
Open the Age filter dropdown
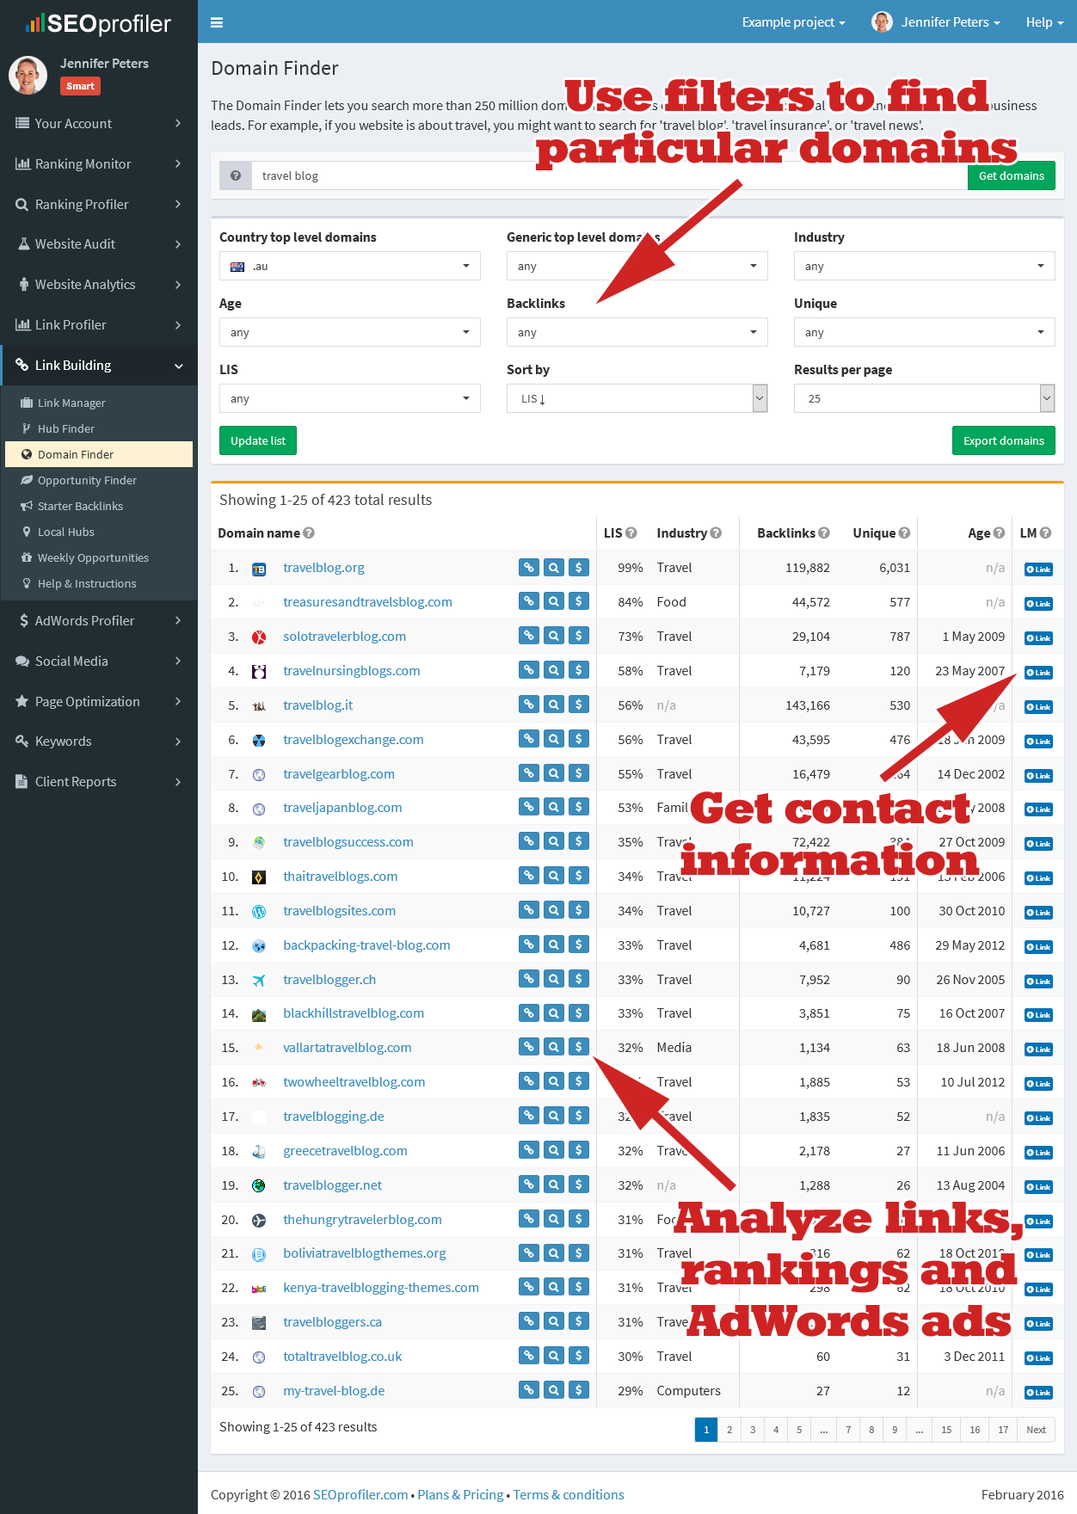point(350,332)
